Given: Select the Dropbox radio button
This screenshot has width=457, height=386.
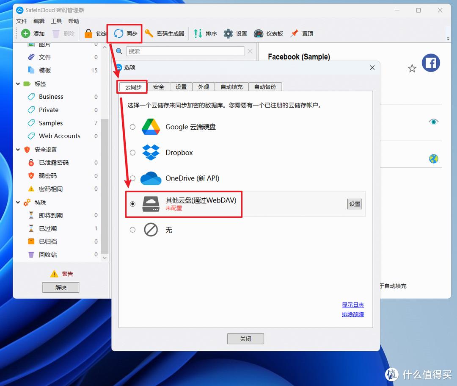Looking at the screenshot, I should click(133, 153).
